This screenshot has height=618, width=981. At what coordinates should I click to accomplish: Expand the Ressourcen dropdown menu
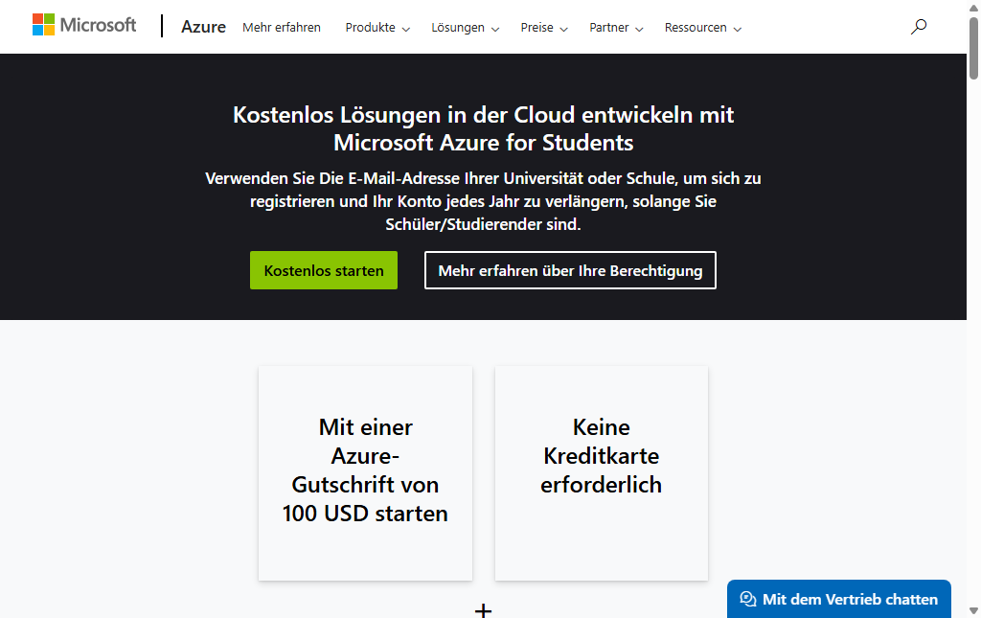[x=702, y=28]
